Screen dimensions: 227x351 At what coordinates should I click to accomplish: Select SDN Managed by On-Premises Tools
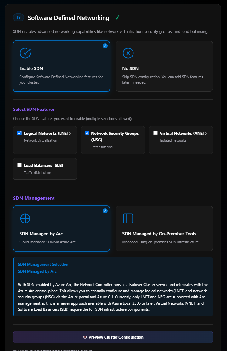tap(164, 229)
